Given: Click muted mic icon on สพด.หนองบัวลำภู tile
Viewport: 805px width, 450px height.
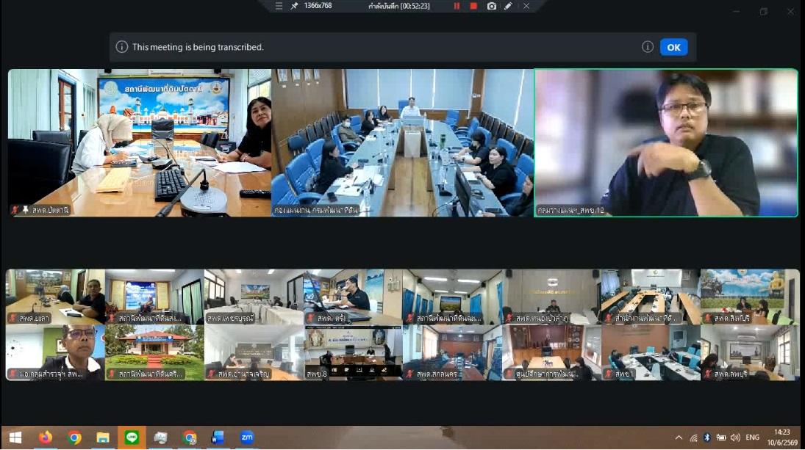Looking at the screenshot, I should [x=509, y=319].
